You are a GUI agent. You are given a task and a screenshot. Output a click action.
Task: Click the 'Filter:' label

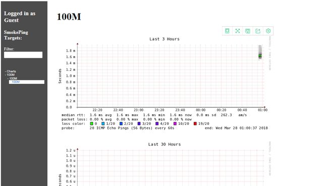(x=9, y=49)
